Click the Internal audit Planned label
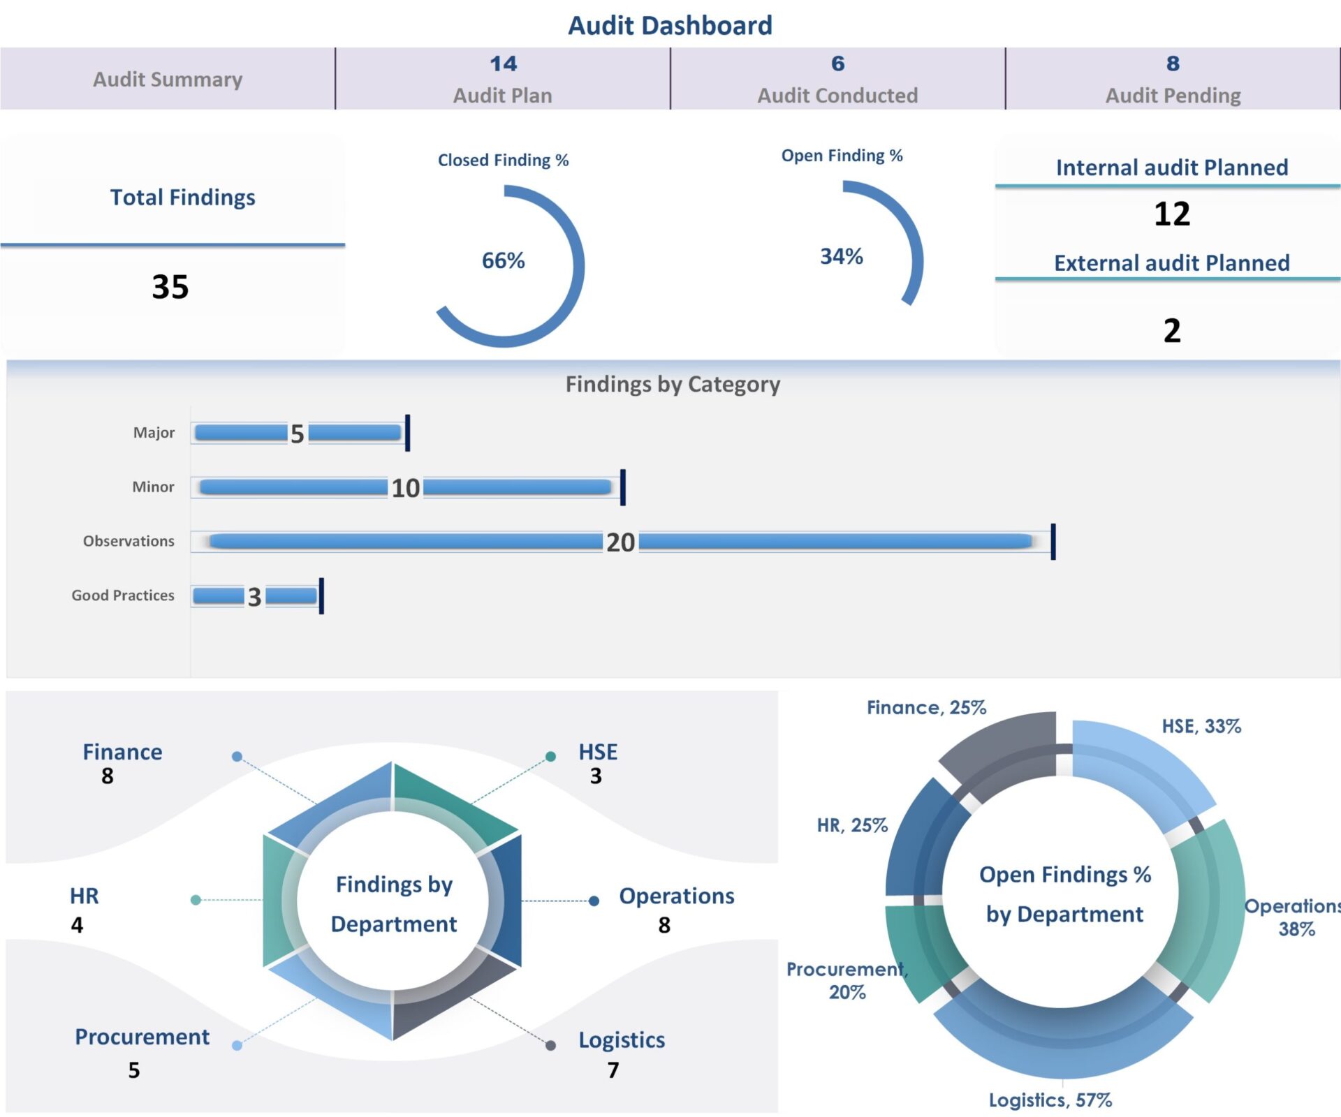The height and width of the screenshot is (1117, 1341). (1171, 168)
